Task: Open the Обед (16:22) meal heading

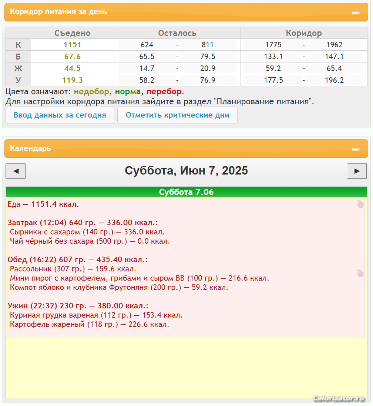Action: [x=78, y=260]
